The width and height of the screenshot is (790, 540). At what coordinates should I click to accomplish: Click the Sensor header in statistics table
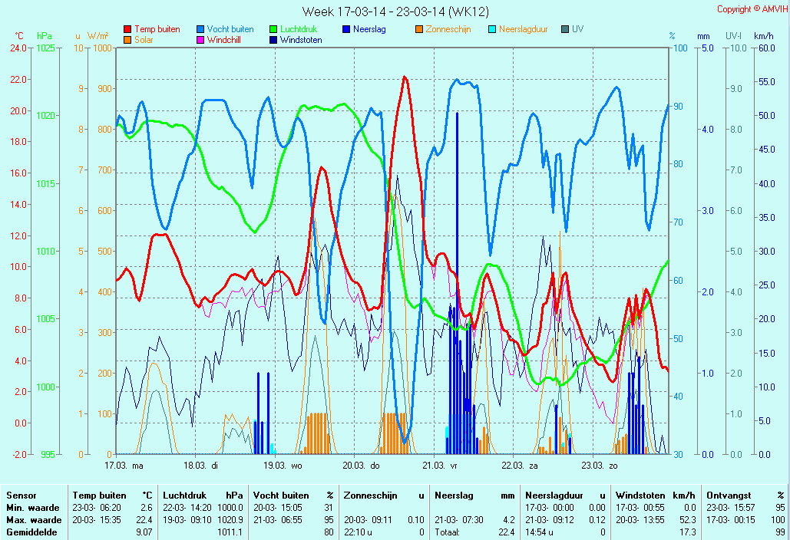(x=21, y=496)
